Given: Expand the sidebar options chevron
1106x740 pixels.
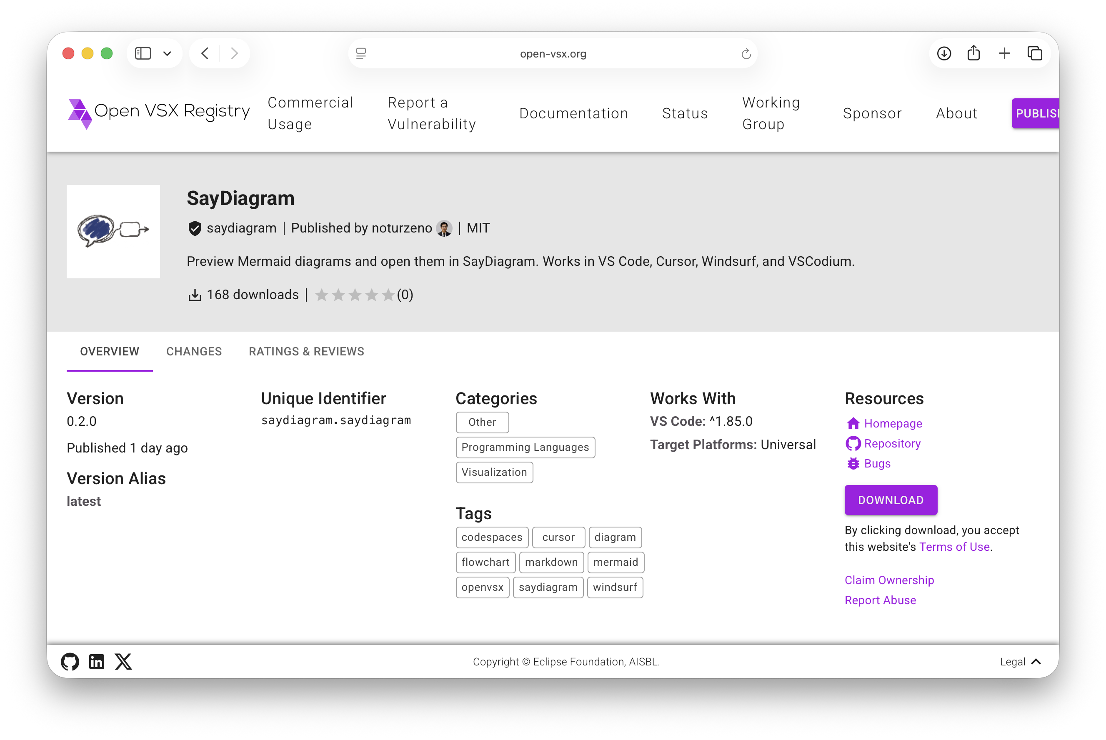Looking at the screenshot, I should (167, 53).
